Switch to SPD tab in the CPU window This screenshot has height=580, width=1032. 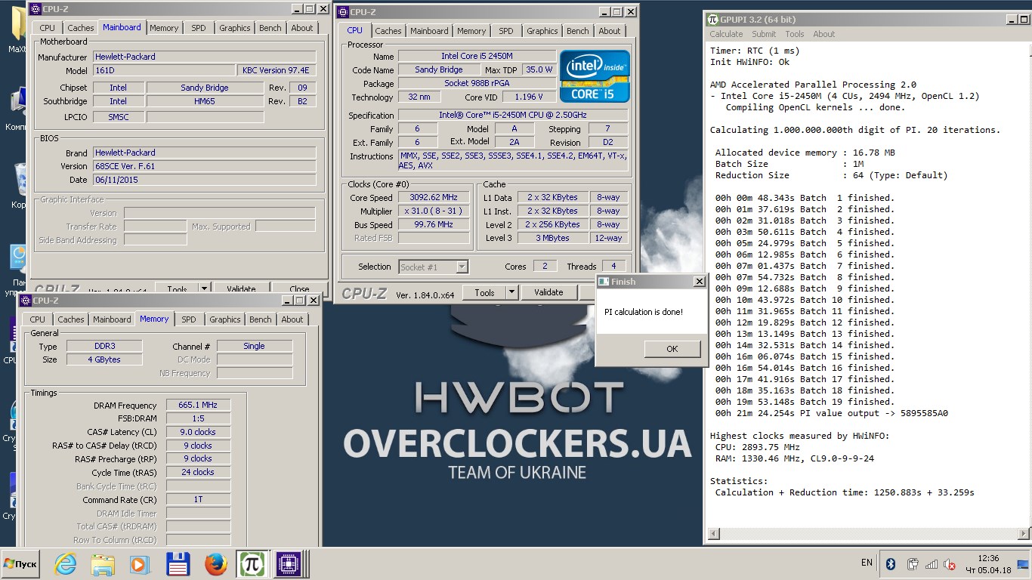(x=506, y=31)
